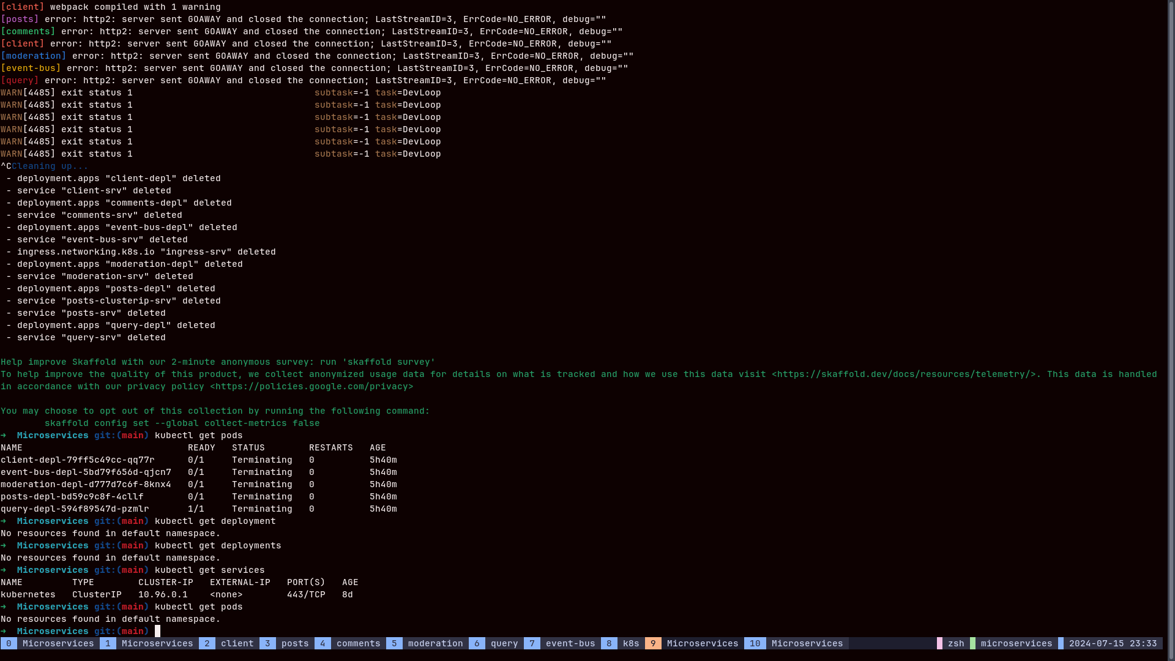Click the command 'kubectl get services'

pos(210,570)
